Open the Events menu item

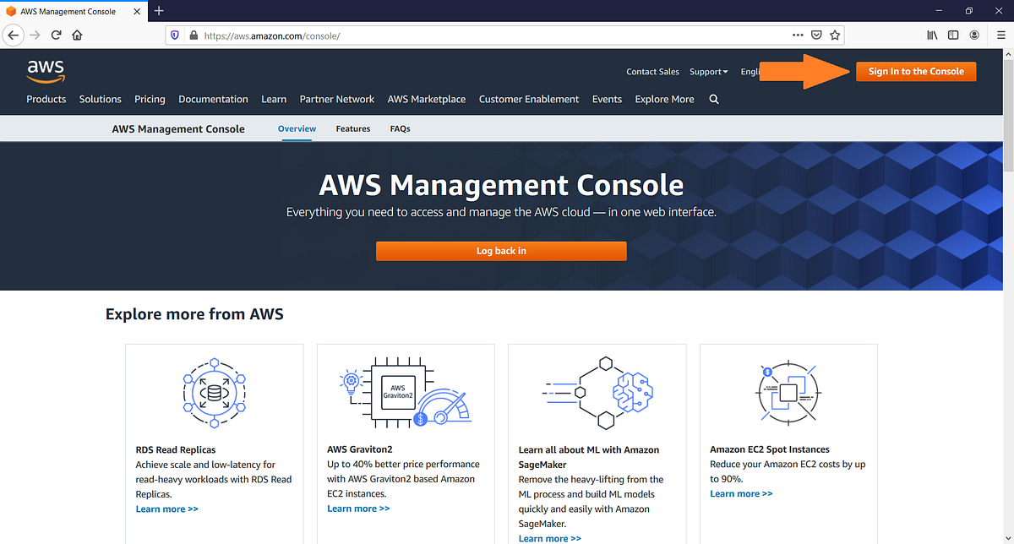(x=607, y=100)
